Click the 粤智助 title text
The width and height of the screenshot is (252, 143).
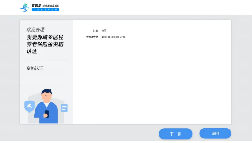(37, 5)
